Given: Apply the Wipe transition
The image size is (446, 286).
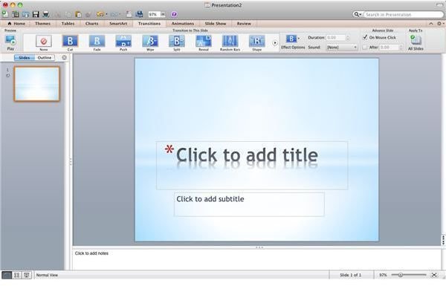Looking at the screenshot, I should pyautogui.click(x=150, y=43).
